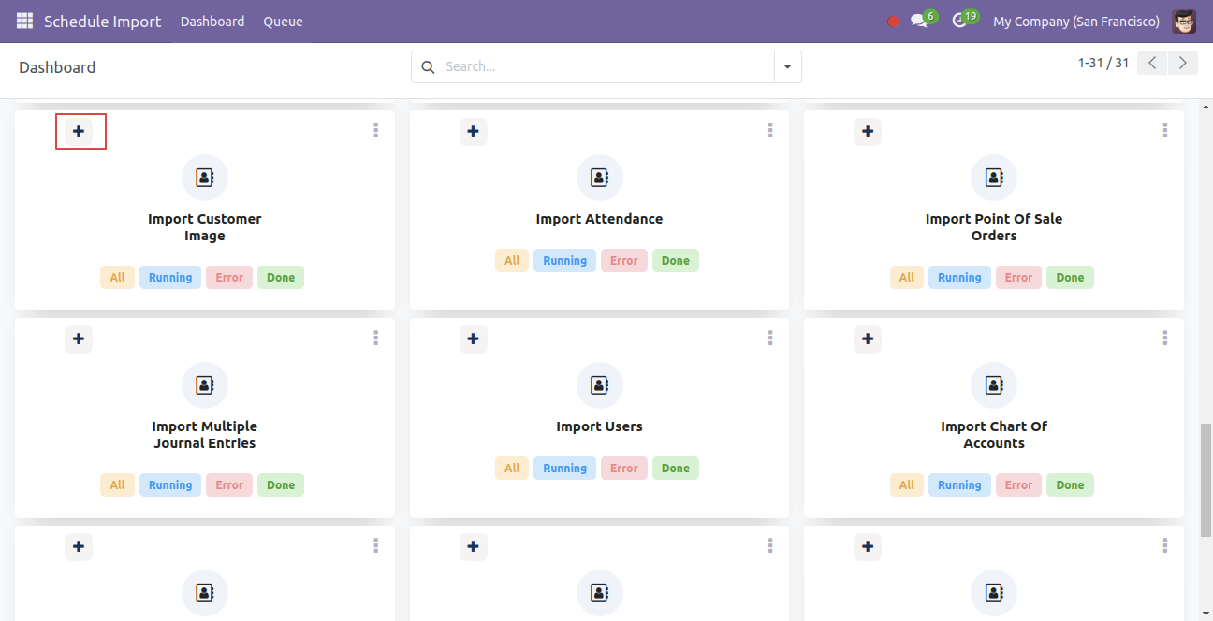Click plus icon on Import Customer Image card

[79, 131]
